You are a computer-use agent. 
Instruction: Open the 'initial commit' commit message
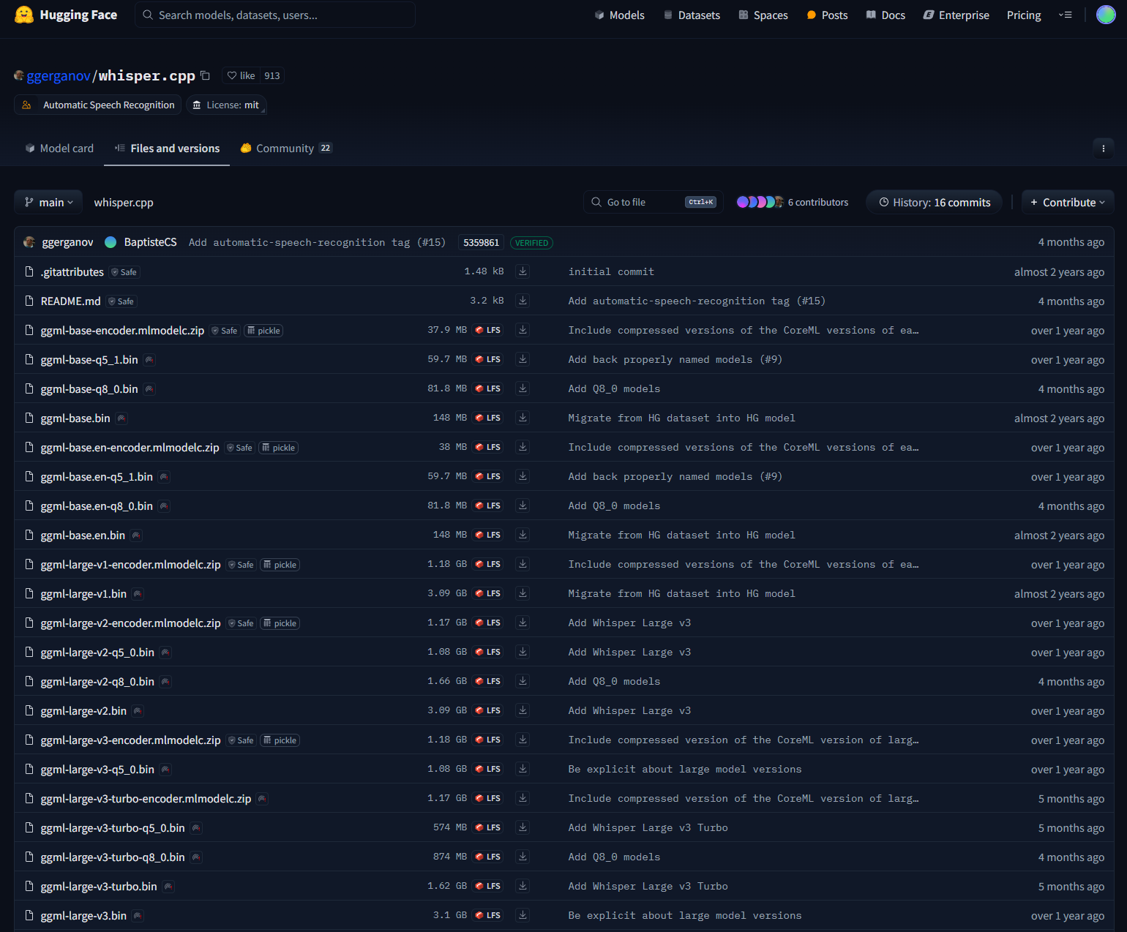[x=611, y=271]
